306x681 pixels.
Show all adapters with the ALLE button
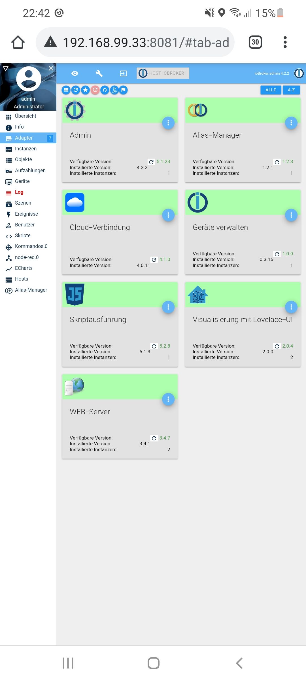click(271, 90)
